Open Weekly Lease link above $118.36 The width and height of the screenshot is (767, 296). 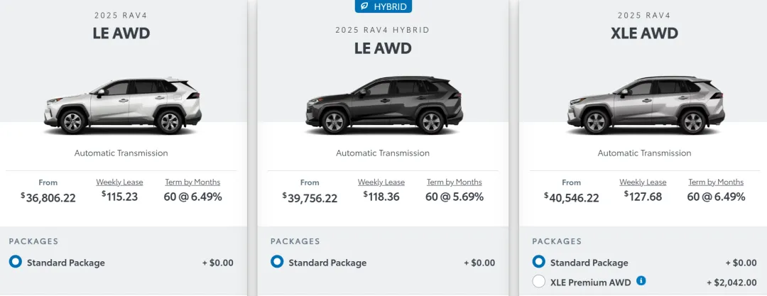(x=381, y=182)
